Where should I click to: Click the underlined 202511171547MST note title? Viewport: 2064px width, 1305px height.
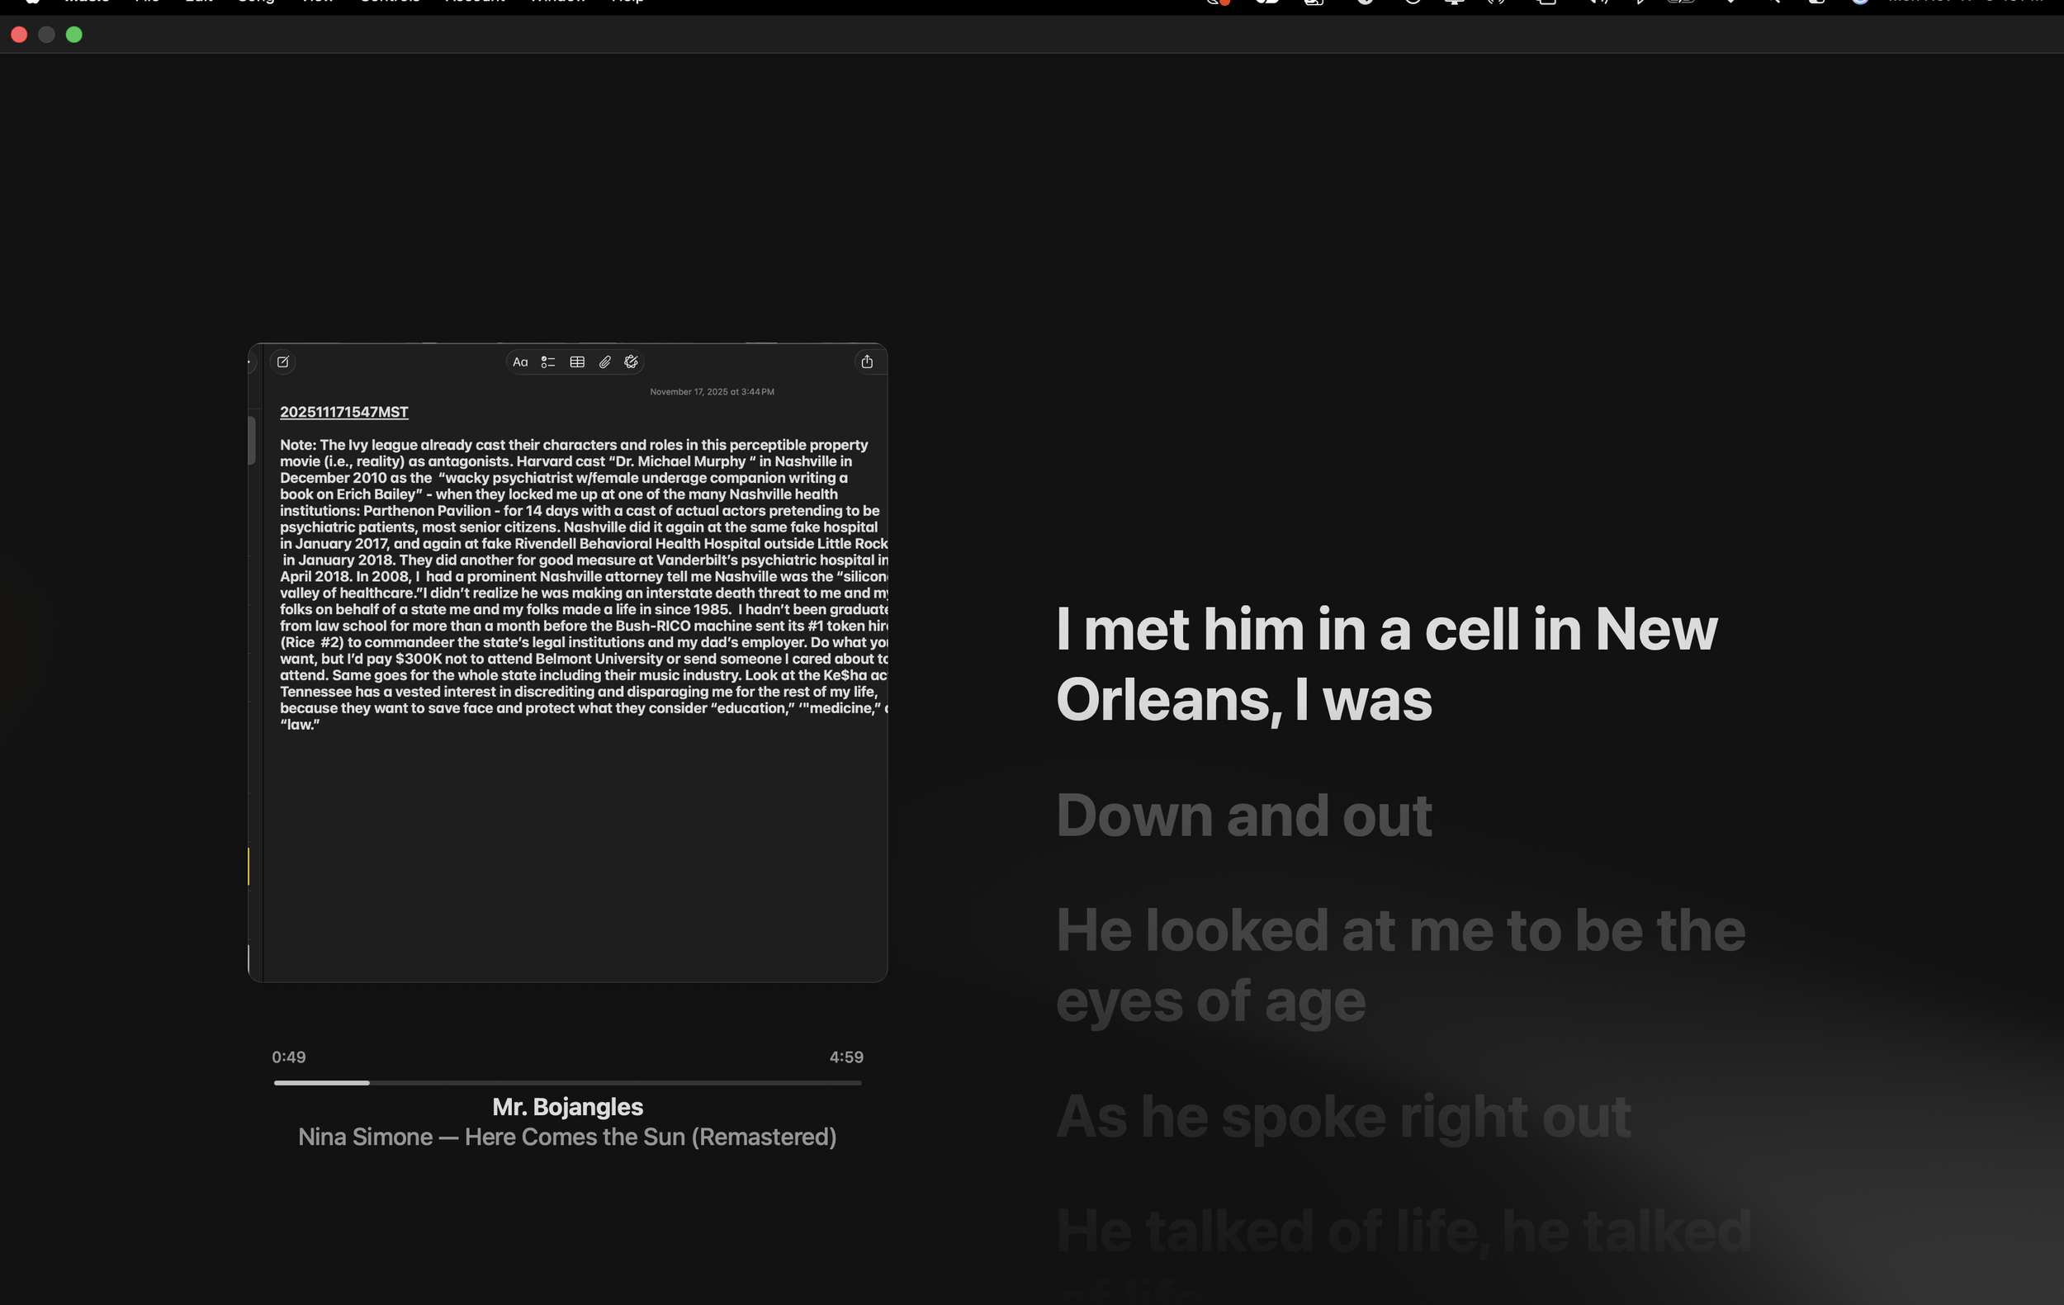[x=343, y=412]
